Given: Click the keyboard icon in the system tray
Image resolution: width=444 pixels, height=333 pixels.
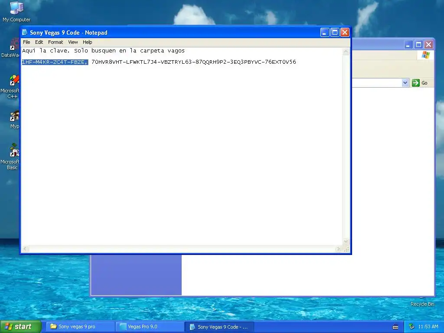Looking at the screenshot, I should tap(395, 327).
